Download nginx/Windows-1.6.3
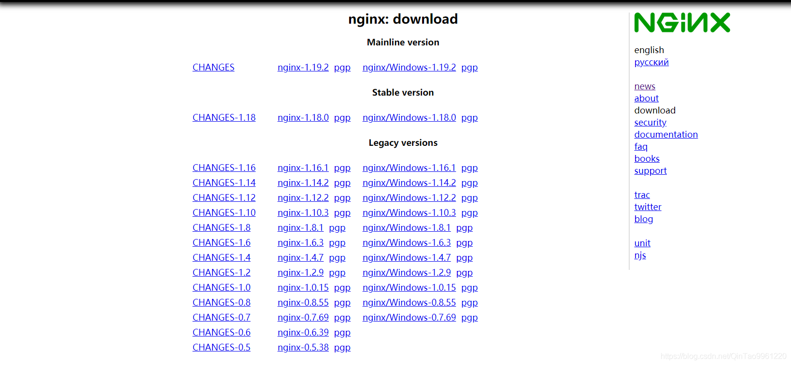Viewport: 791px width, 365px height. 407,243
